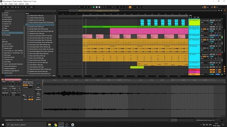Image resolution: width=227 pixels, height=127 pixels.
Task: Start playback with the green Play button
Action: click(94, 7)
